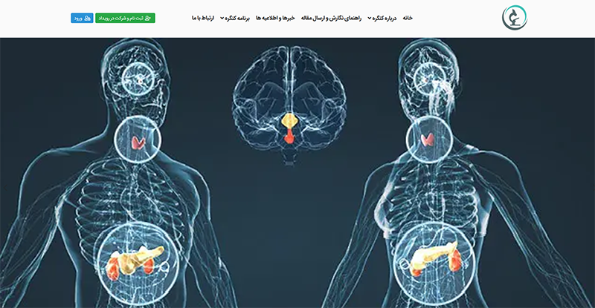Click yellow hypothalamus in center brain
Image resolution: width=595 pixels, height=308 pixels.
click(x=289, y=121)
